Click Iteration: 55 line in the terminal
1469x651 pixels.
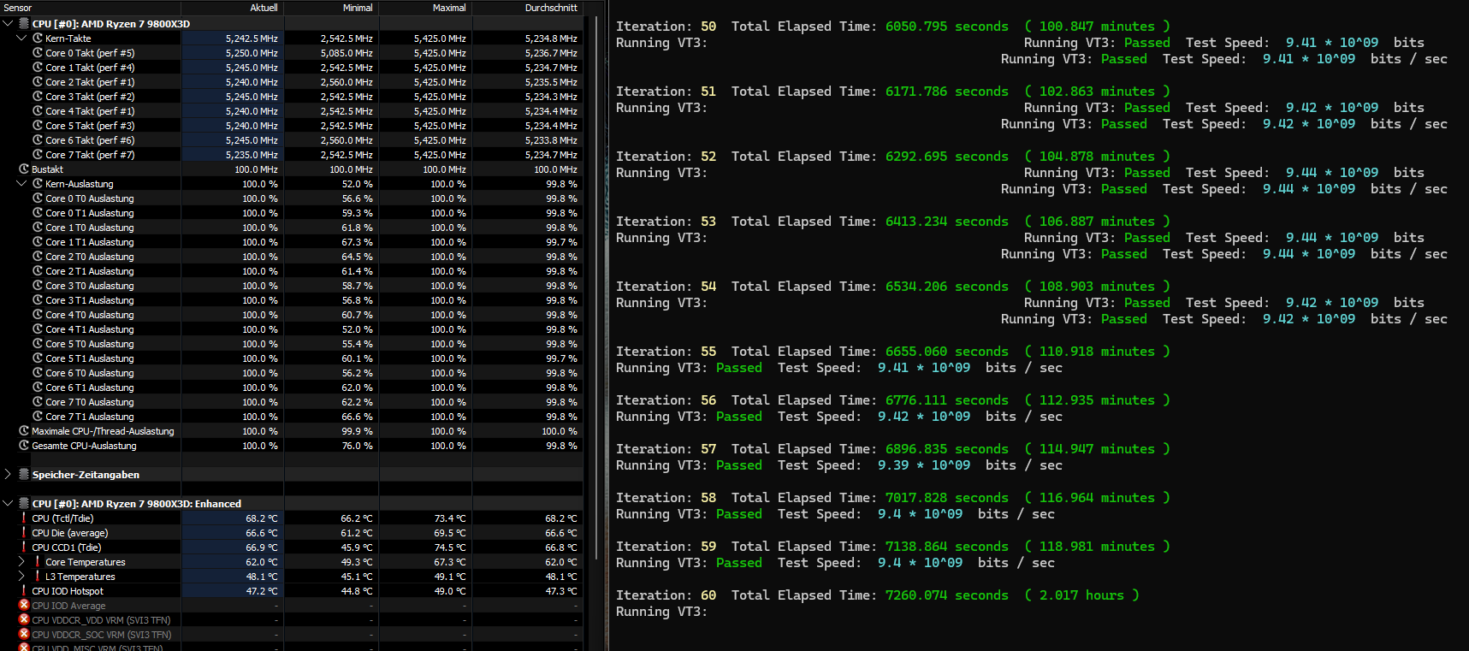pos(893,352)
